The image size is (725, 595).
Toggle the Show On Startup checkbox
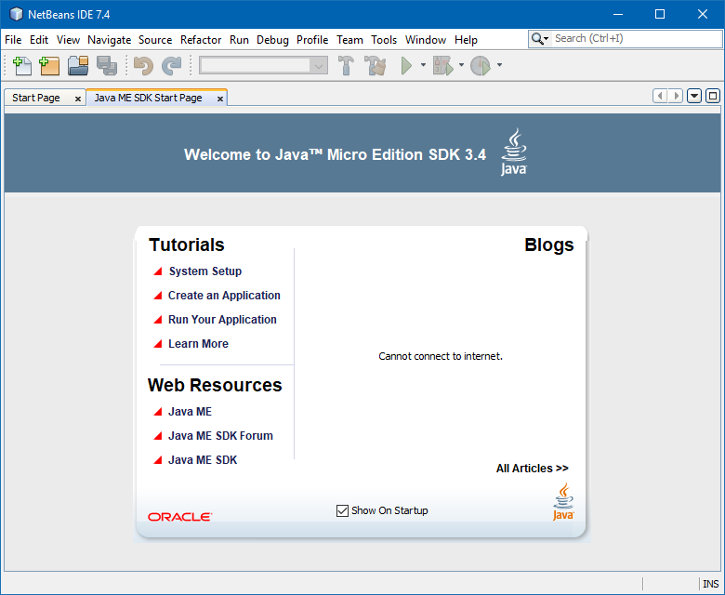(x=342, y=510)
